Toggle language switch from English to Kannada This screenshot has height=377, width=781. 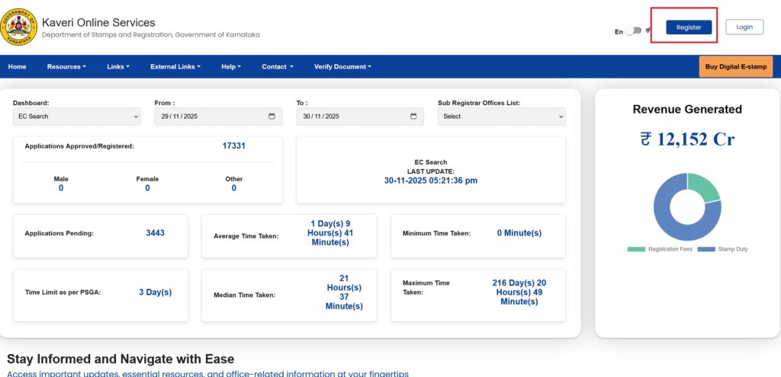634,31
